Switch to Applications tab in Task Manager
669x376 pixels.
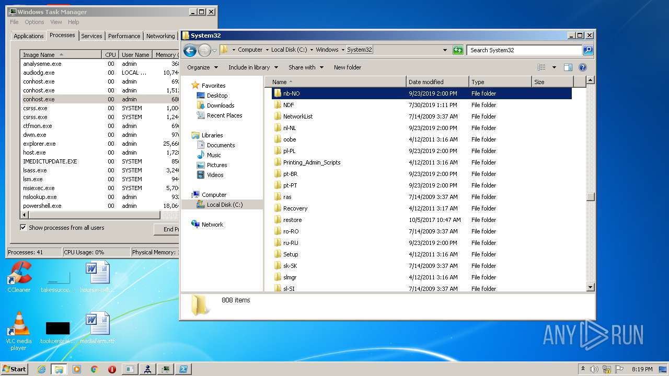29,36
